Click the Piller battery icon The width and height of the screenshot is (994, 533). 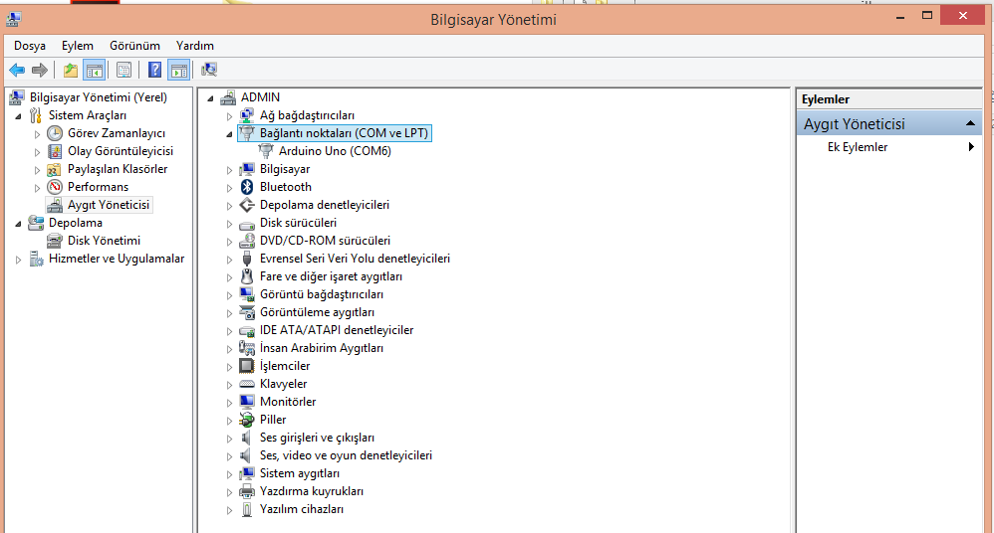(x=247, y=419)
